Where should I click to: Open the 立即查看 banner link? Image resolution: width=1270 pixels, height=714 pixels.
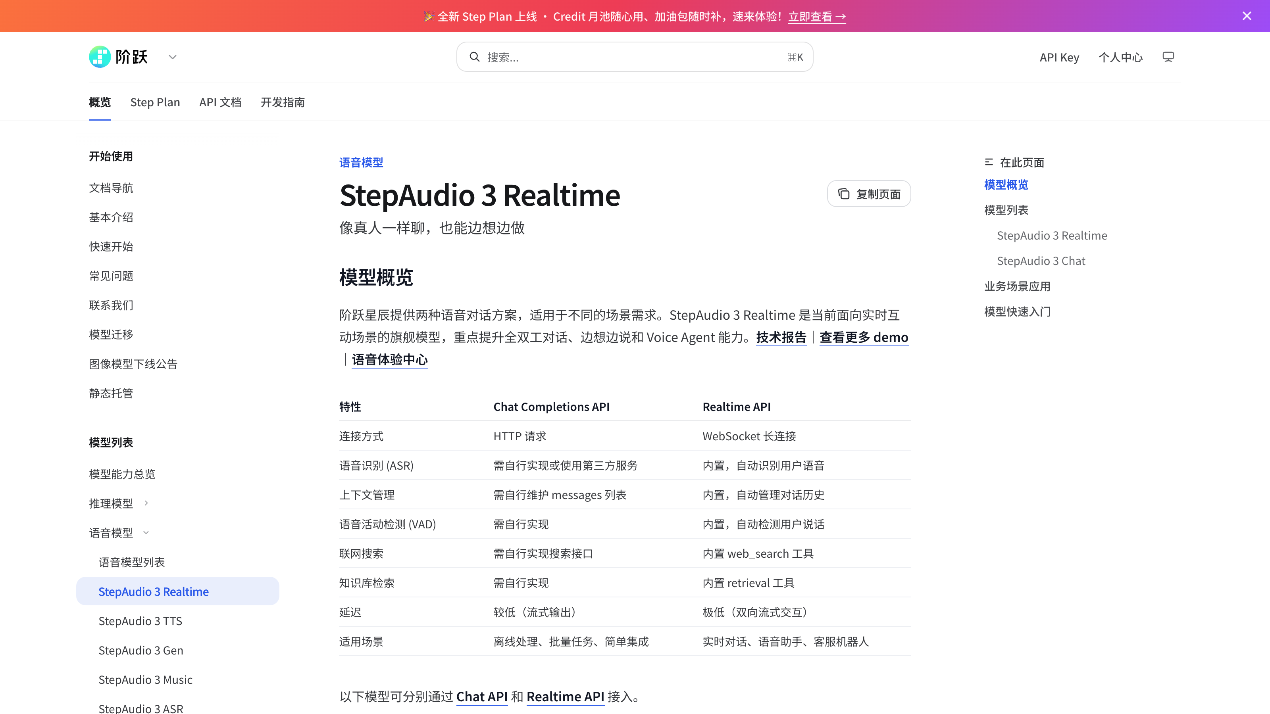(x=817, y=17)
